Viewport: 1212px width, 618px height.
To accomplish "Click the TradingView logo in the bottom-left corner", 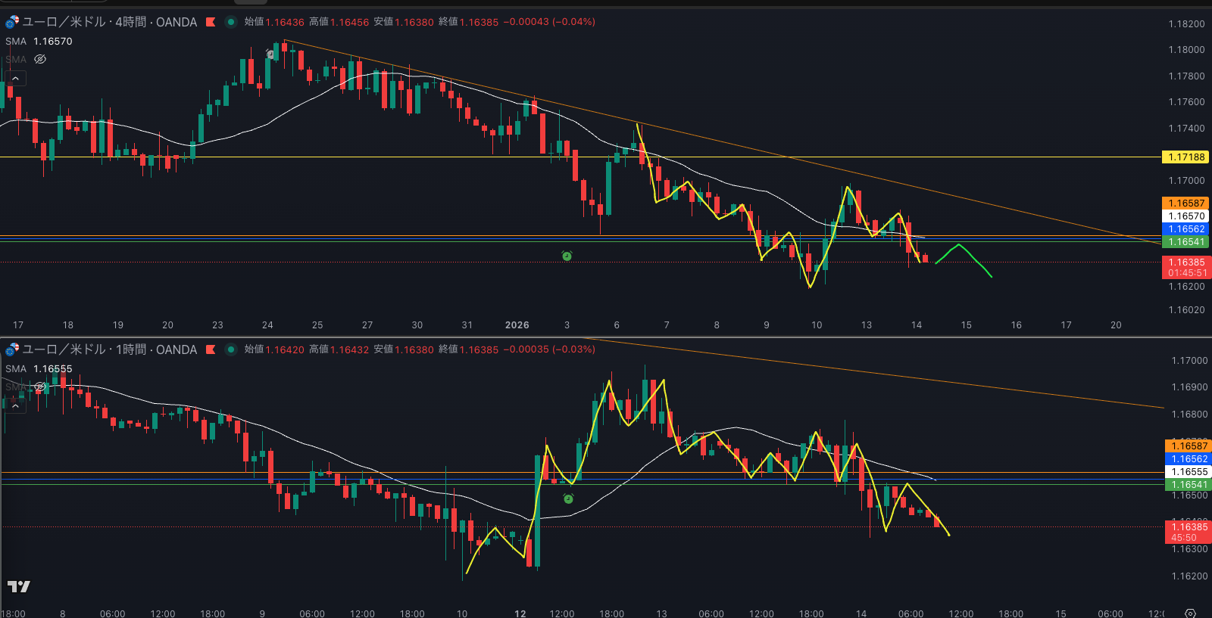I will point(19,586).
